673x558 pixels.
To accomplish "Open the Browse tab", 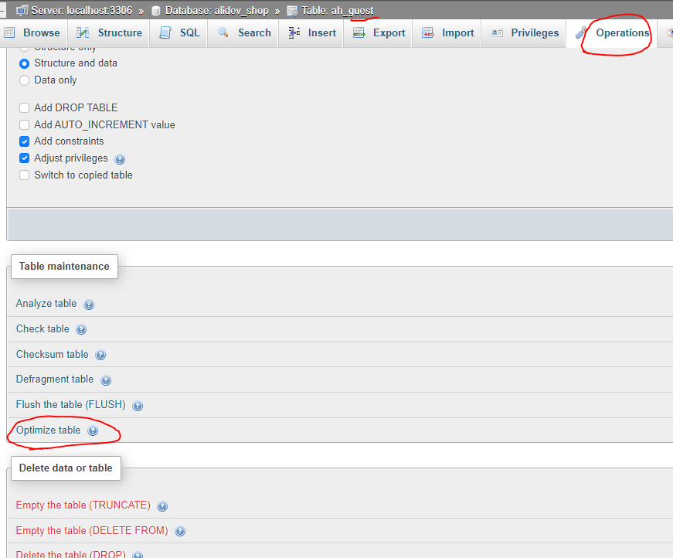I will click(33, 33).
